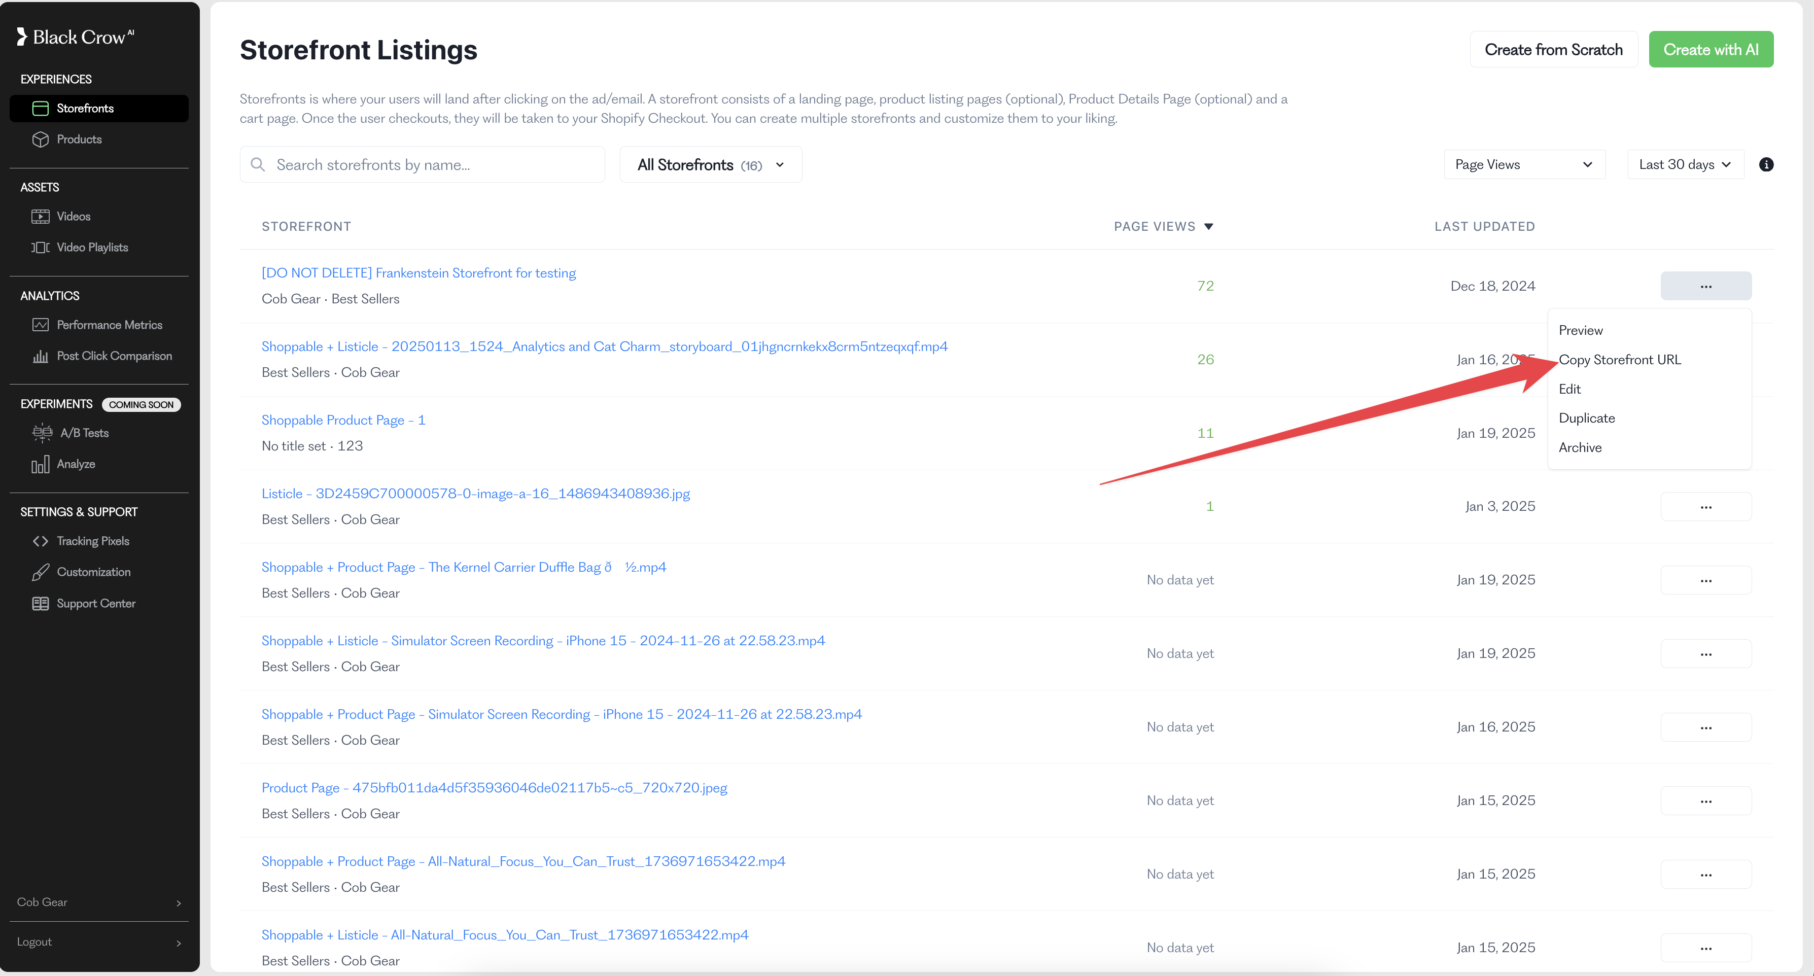Open the Videos sidebar icon
The width and height of the screenshot is (1814, 976).
pyautogui.click(x=40, y=216)
